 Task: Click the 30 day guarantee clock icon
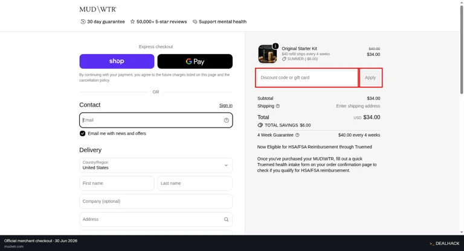tap(83, 22)
